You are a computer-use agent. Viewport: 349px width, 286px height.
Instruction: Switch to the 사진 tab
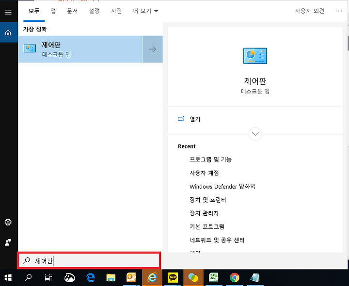(116, 11)
